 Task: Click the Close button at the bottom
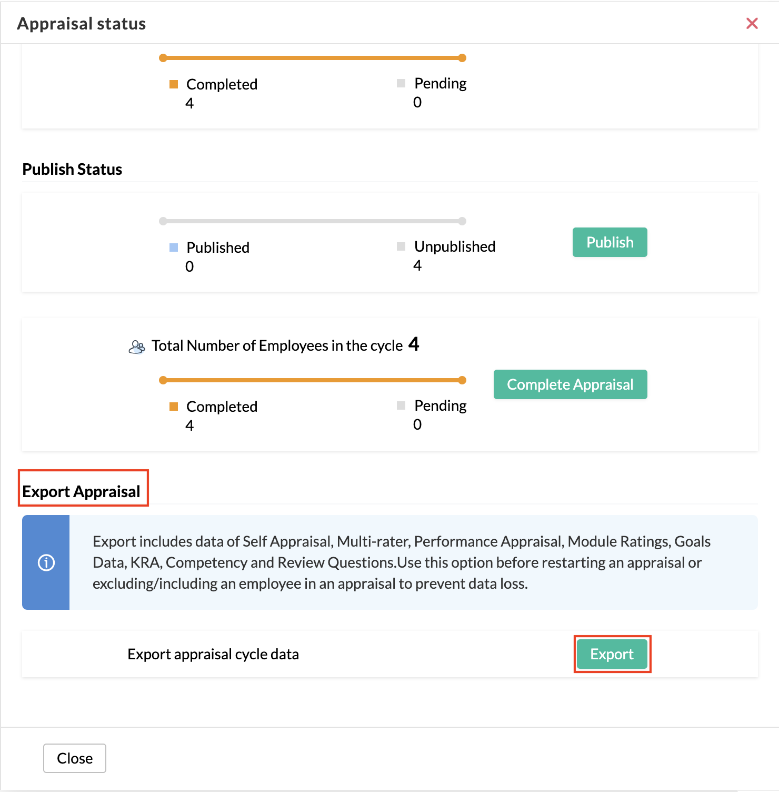tap(75, 758)
